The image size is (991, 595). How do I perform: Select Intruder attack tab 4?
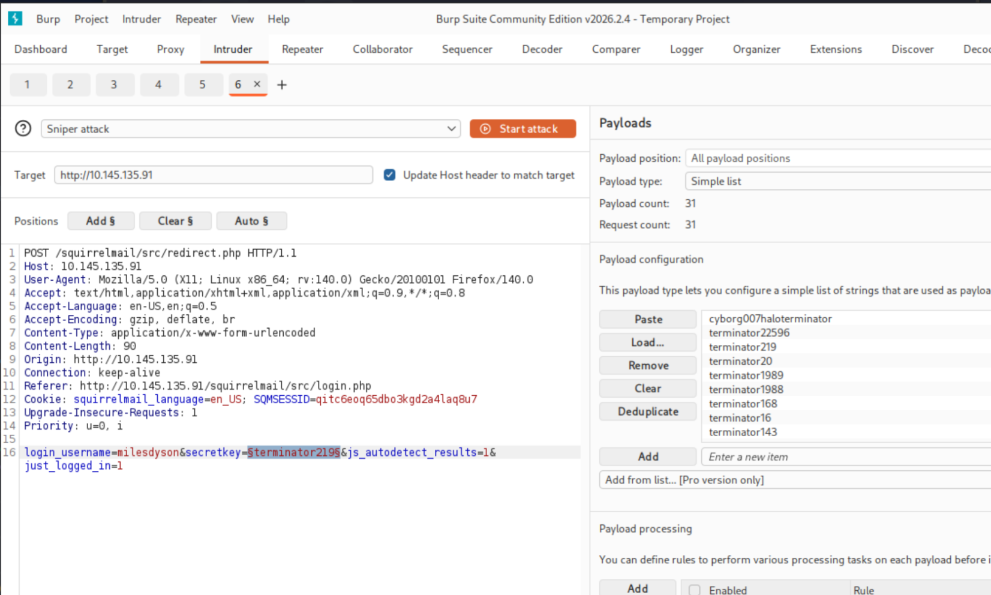pyautogui.click(x=158, y=85)
